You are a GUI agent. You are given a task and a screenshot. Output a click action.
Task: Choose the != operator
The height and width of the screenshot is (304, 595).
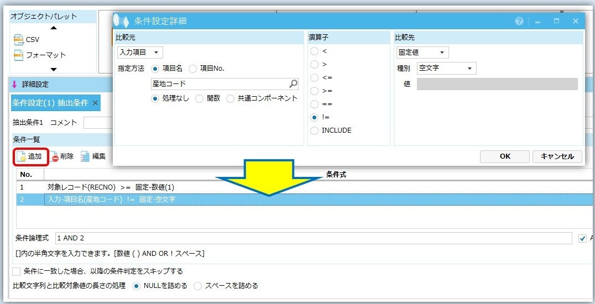pyautogui.click(x=314, y=117)
